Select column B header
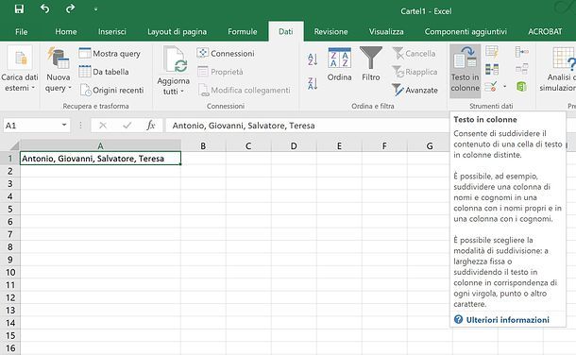The height and width of the screenshot is (355, 576). click(x=203, y=145)
